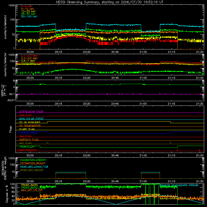207x207 pixels.
Task: Click the 0.3-0.8 MeV legend label
Action: (29, 58)
